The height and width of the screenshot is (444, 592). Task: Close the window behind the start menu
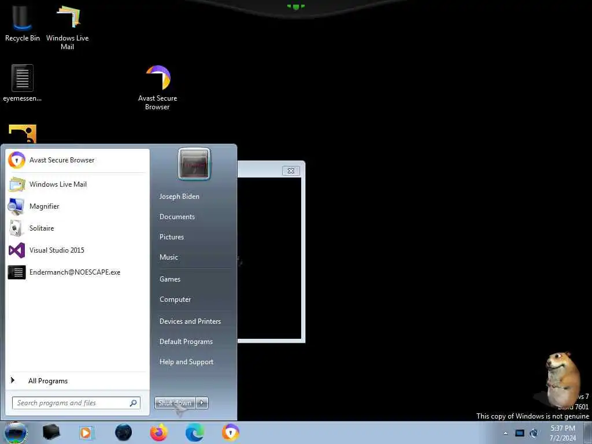[291, 171]
